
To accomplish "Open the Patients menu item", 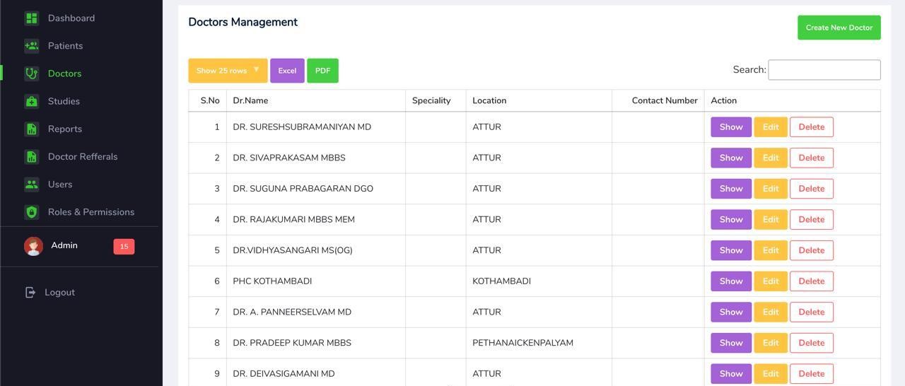I will click(65, 46).
